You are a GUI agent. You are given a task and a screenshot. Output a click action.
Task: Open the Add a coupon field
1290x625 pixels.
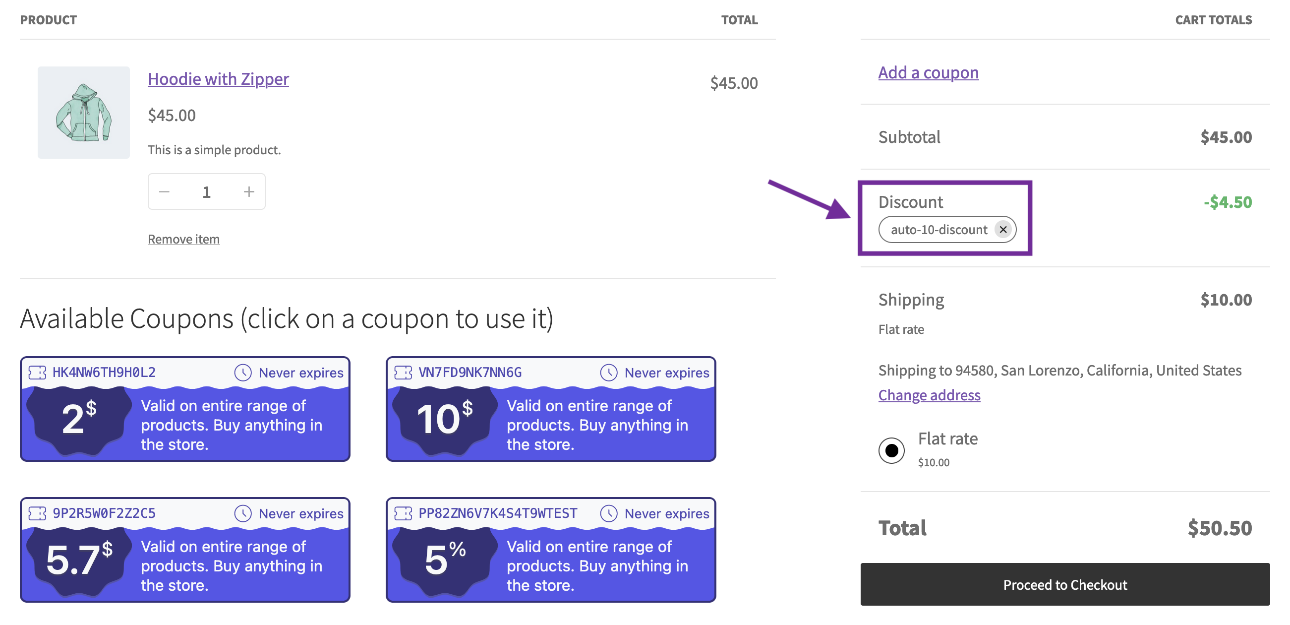pyautogui.click(x=928, y=72)
